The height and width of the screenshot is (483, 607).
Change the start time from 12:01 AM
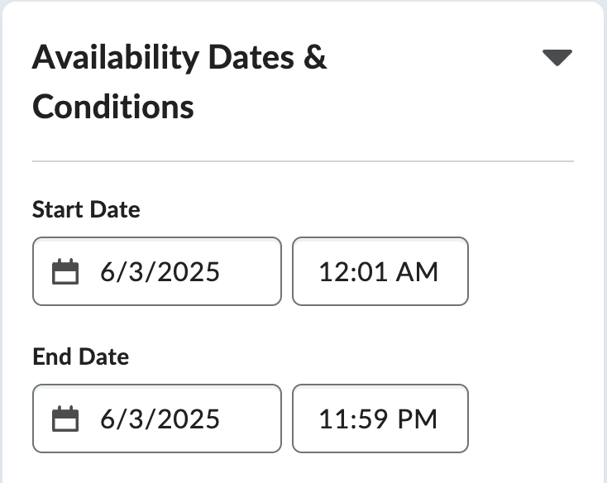[380, 271]
